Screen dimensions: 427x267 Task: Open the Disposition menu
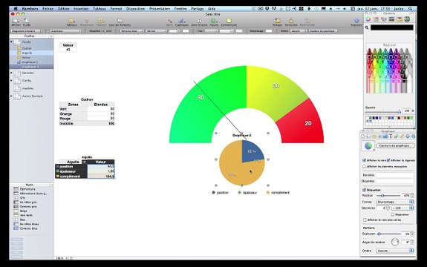[x=135, y=9]
